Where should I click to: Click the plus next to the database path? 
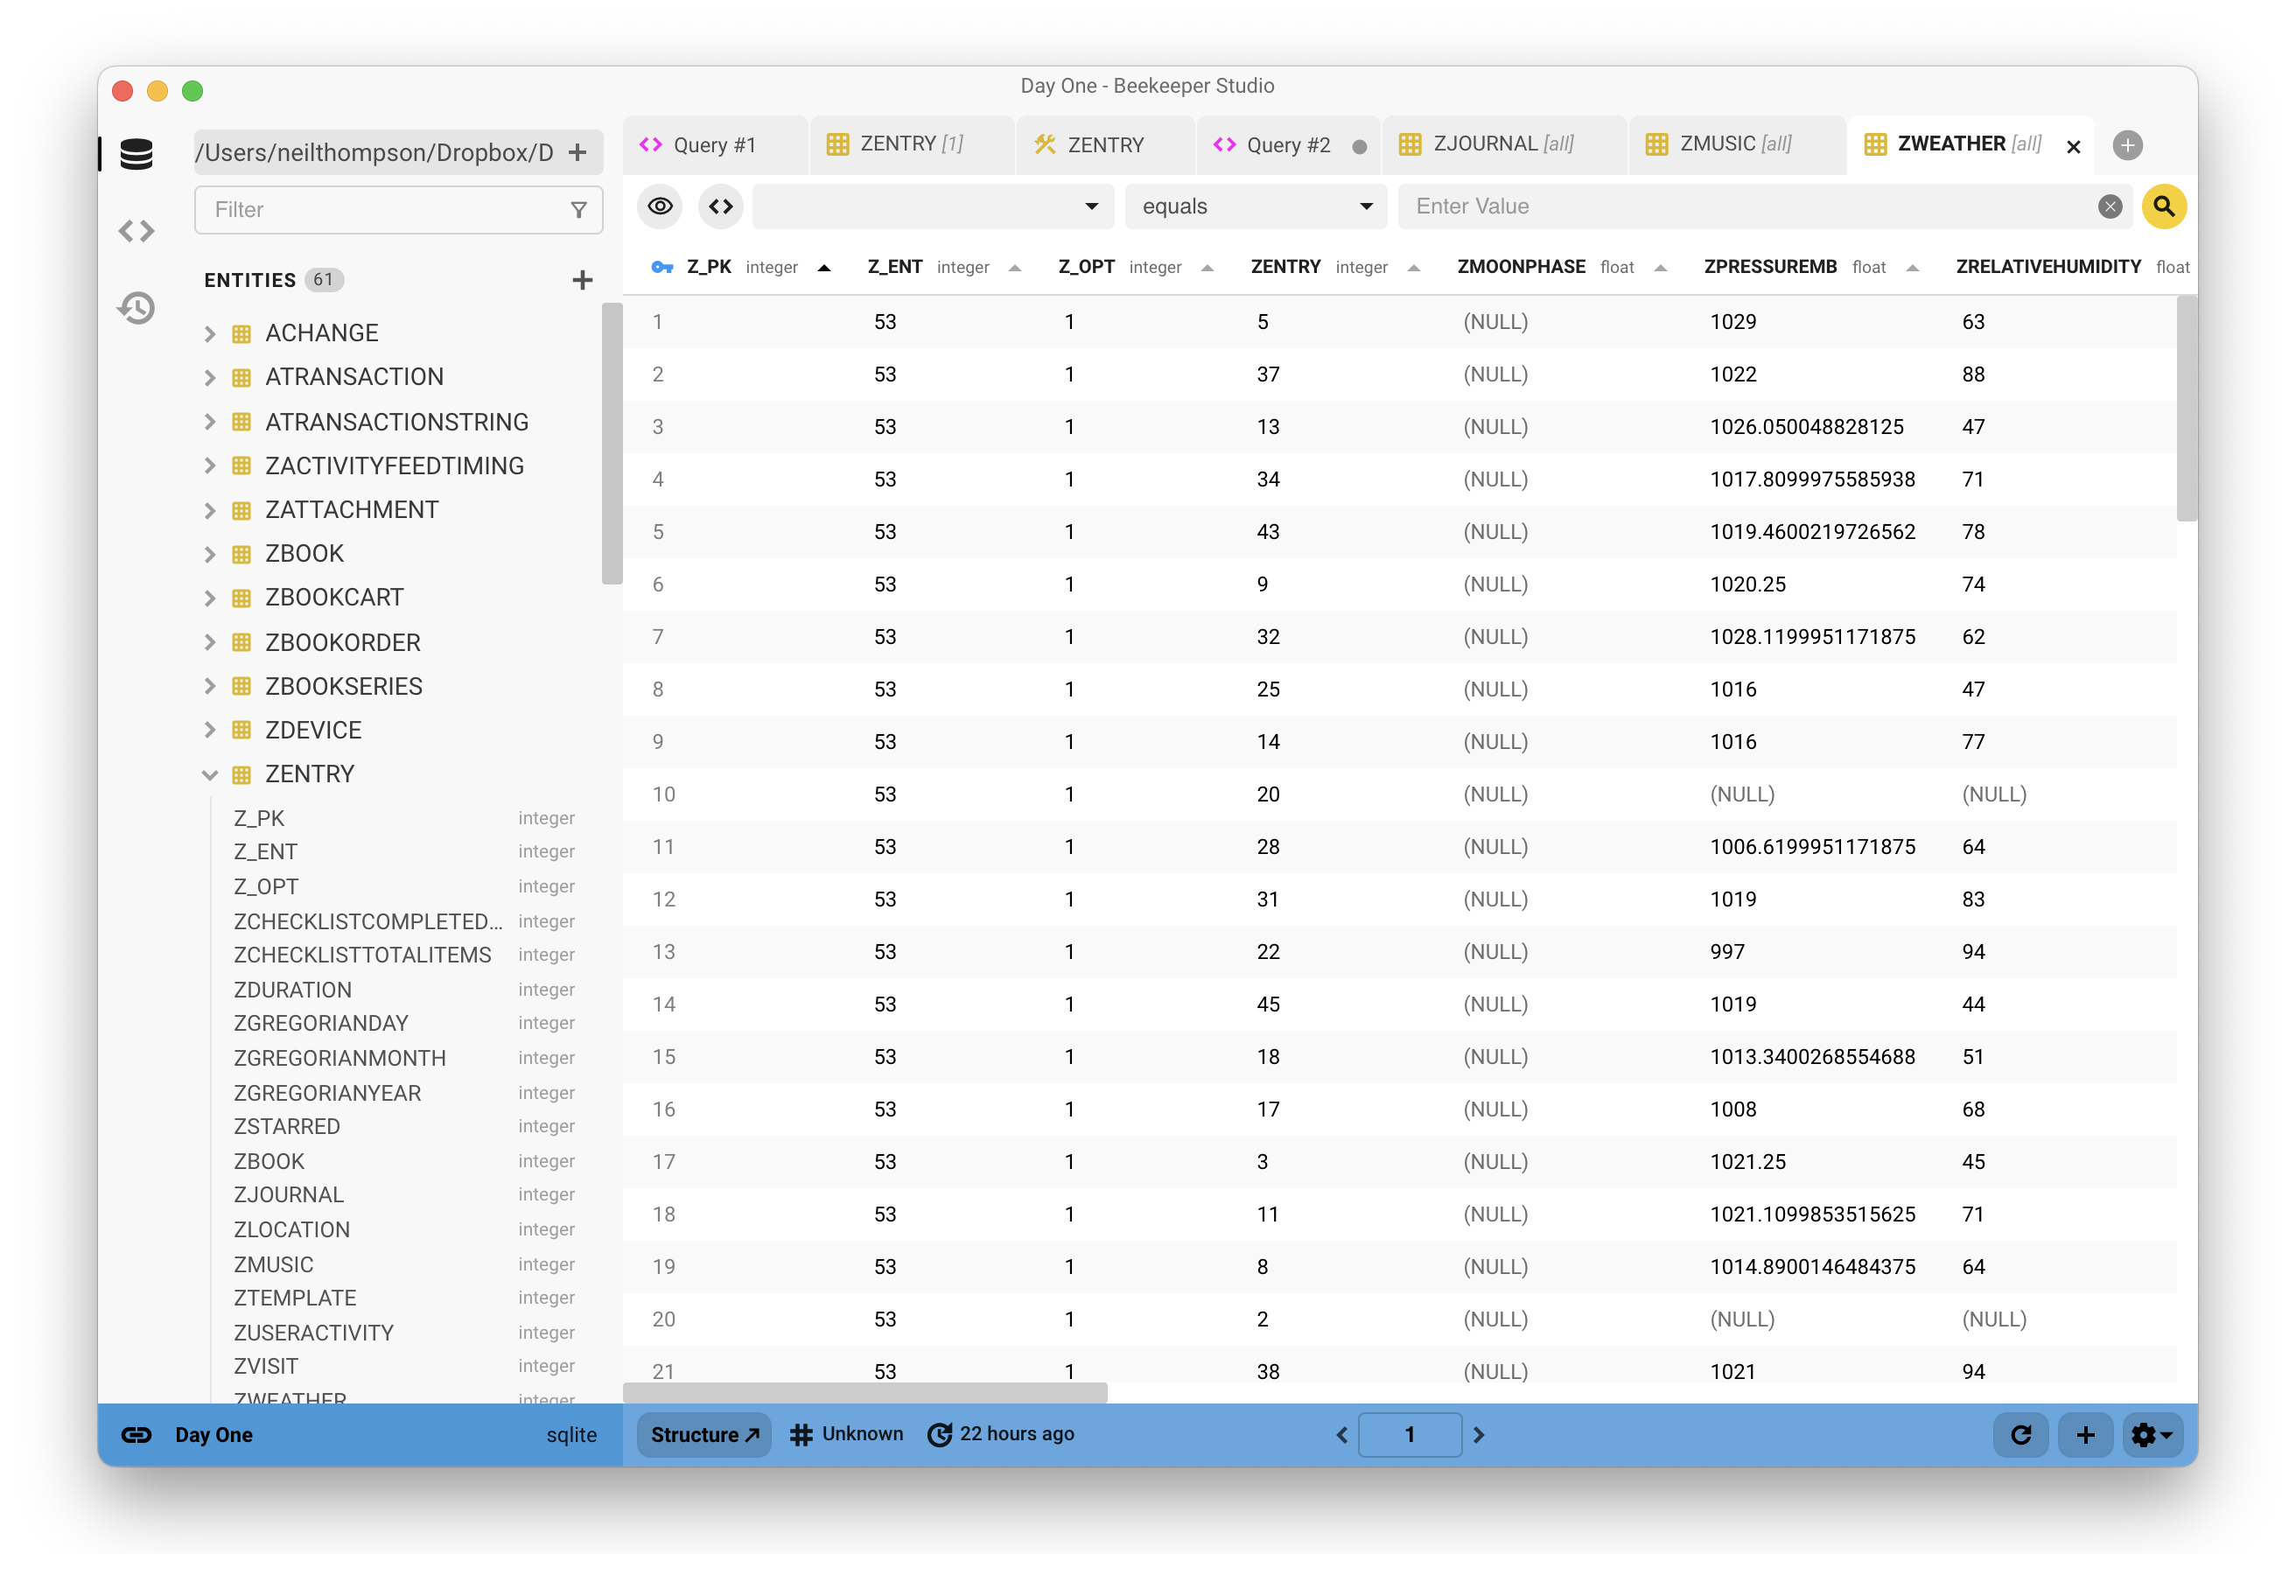pyautogui.click(x=577, y=152)
